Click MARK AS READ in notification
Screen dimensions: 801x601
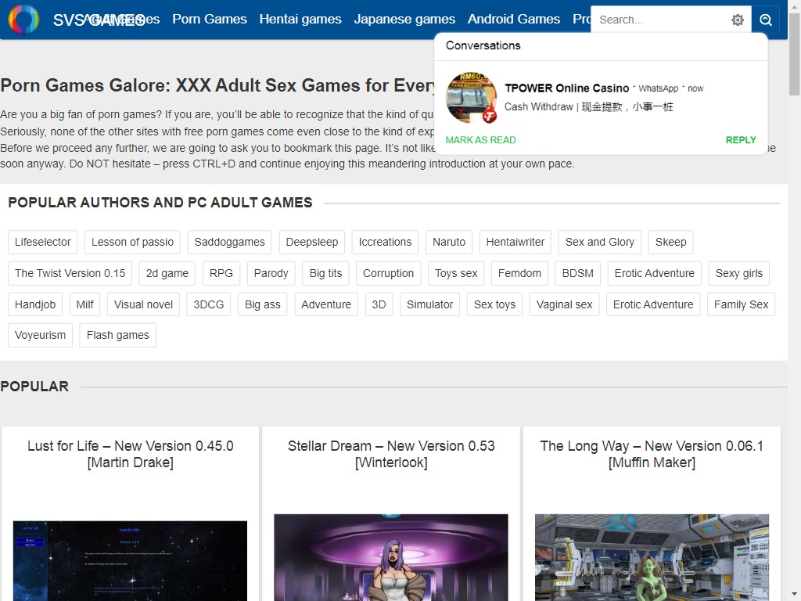point(481,140)
